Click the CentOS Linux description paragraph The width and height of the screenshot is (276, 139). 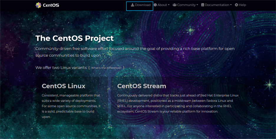tap(71, 106)
